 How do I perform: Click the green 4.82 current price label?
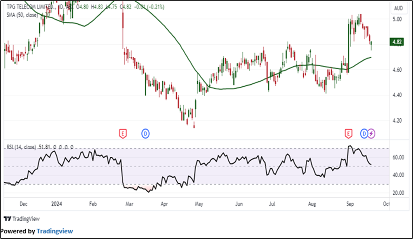coord(397,42)
